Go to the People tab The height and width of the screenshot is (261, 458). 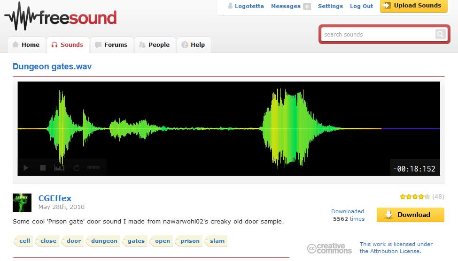154,45
